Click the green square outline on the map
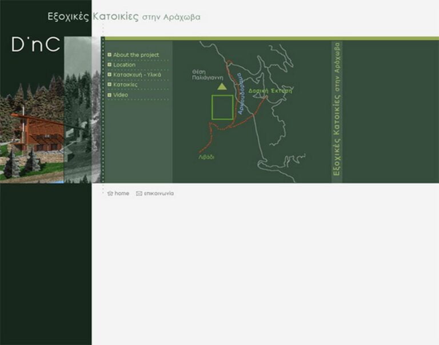The height and width of the screenshot is (345, 439). (x=222, y=107)
